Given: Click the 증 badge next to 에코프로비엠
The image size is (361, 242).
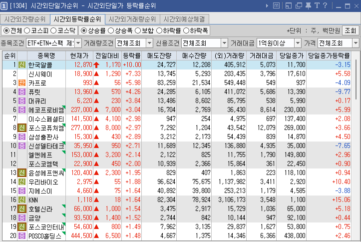Looking at the screenshot, I should [x=22, y=109].
